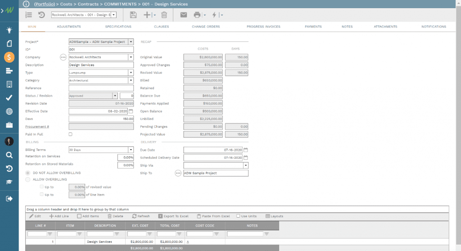
Task: Open the globe icon in sidebar
Action: 9,111
